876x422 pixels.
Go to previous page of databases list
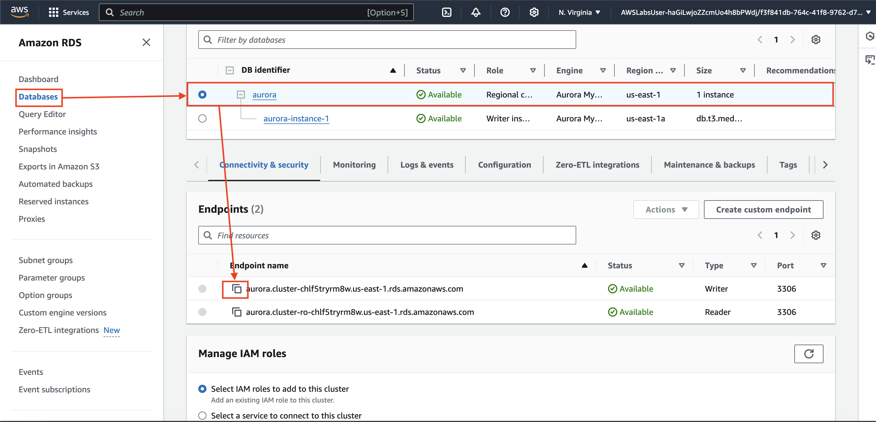click(760, 40)
